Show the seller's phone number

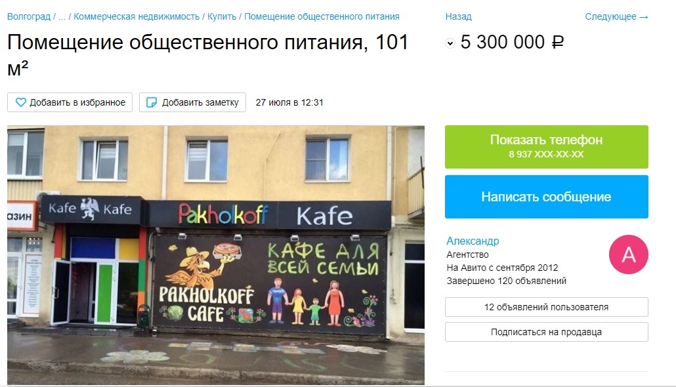(546, 146)
